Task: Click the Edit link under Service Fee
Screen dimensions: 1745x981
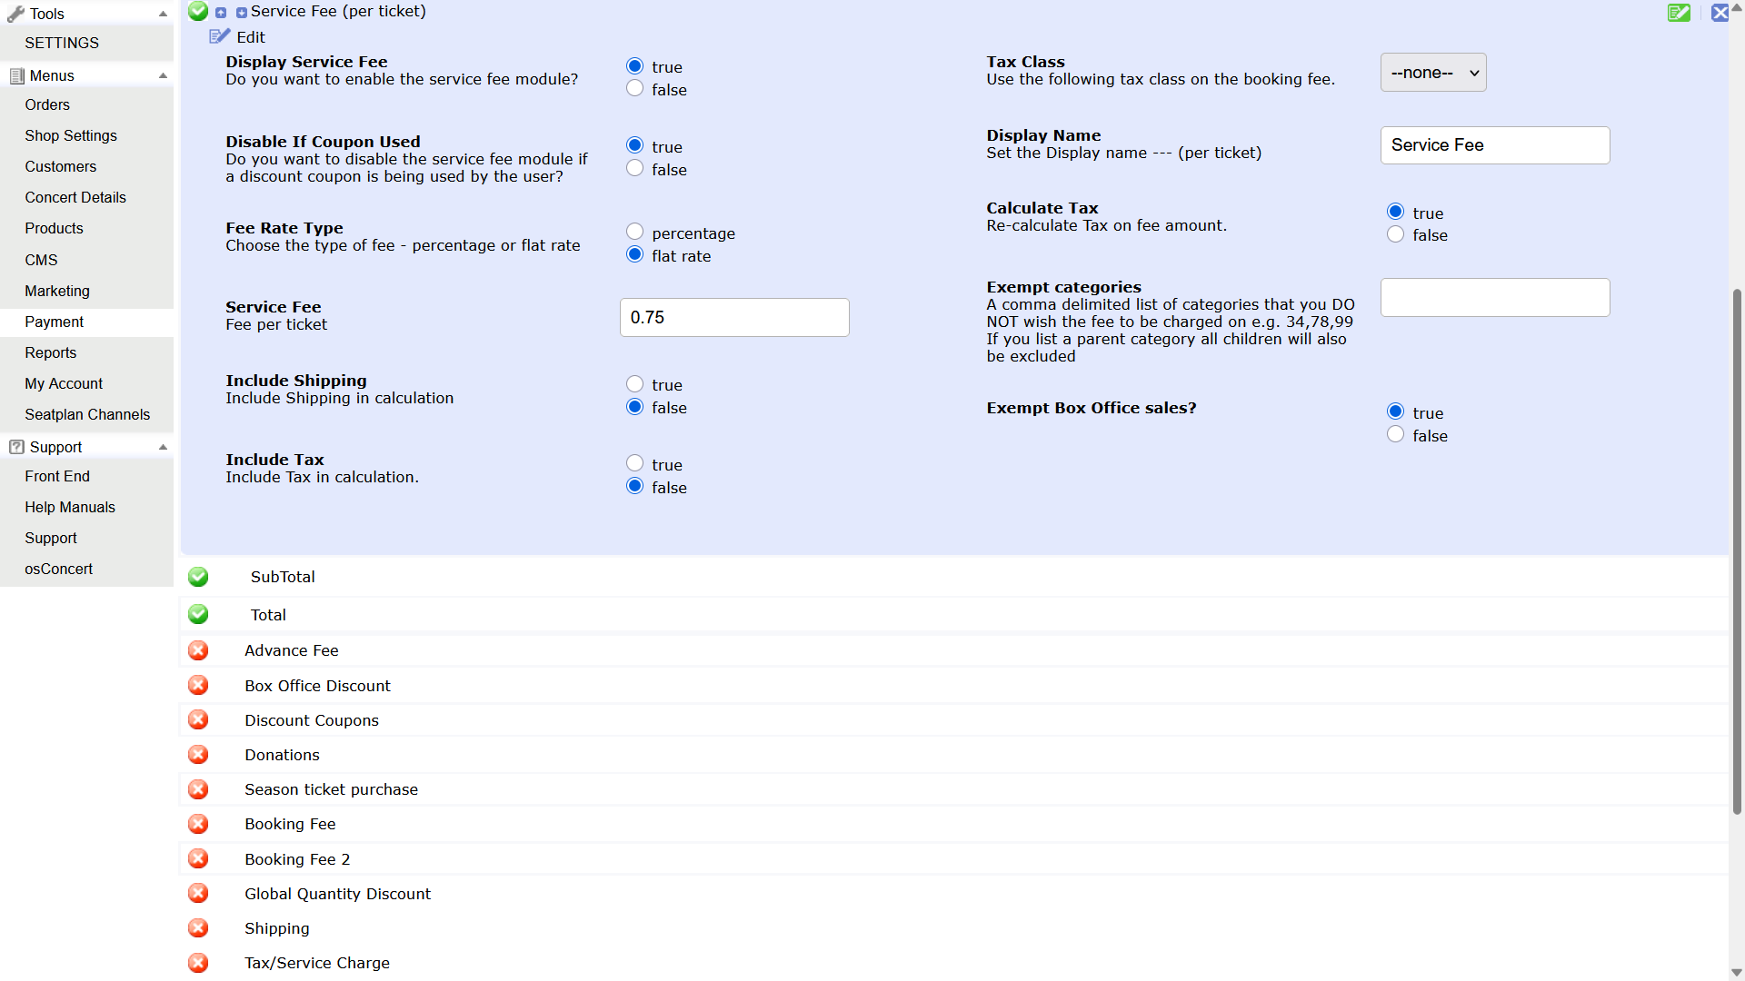Action: click(x=251, y=37)
